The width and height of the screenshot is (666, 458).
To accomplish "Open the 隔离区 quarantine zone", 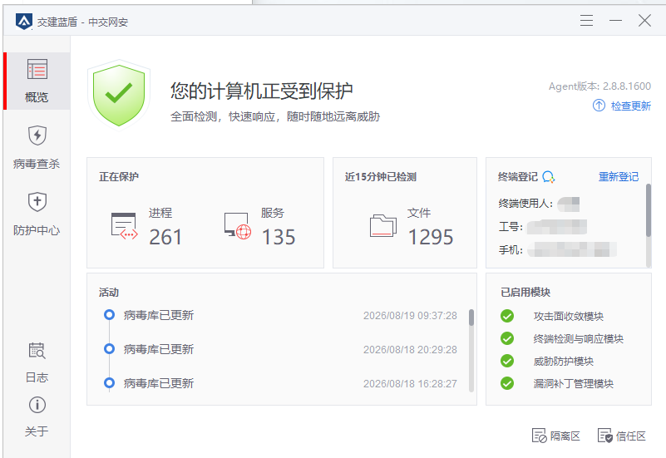I will (x=555, y=436).
